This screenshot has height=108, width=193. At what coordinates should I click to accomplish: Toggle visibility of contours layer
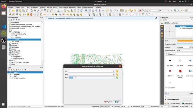click(10, 74)
